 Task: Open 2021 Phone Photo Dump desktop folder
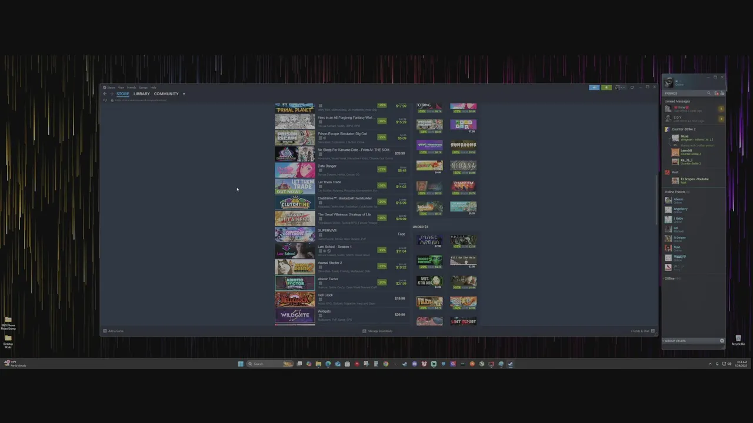click(8, 323)
